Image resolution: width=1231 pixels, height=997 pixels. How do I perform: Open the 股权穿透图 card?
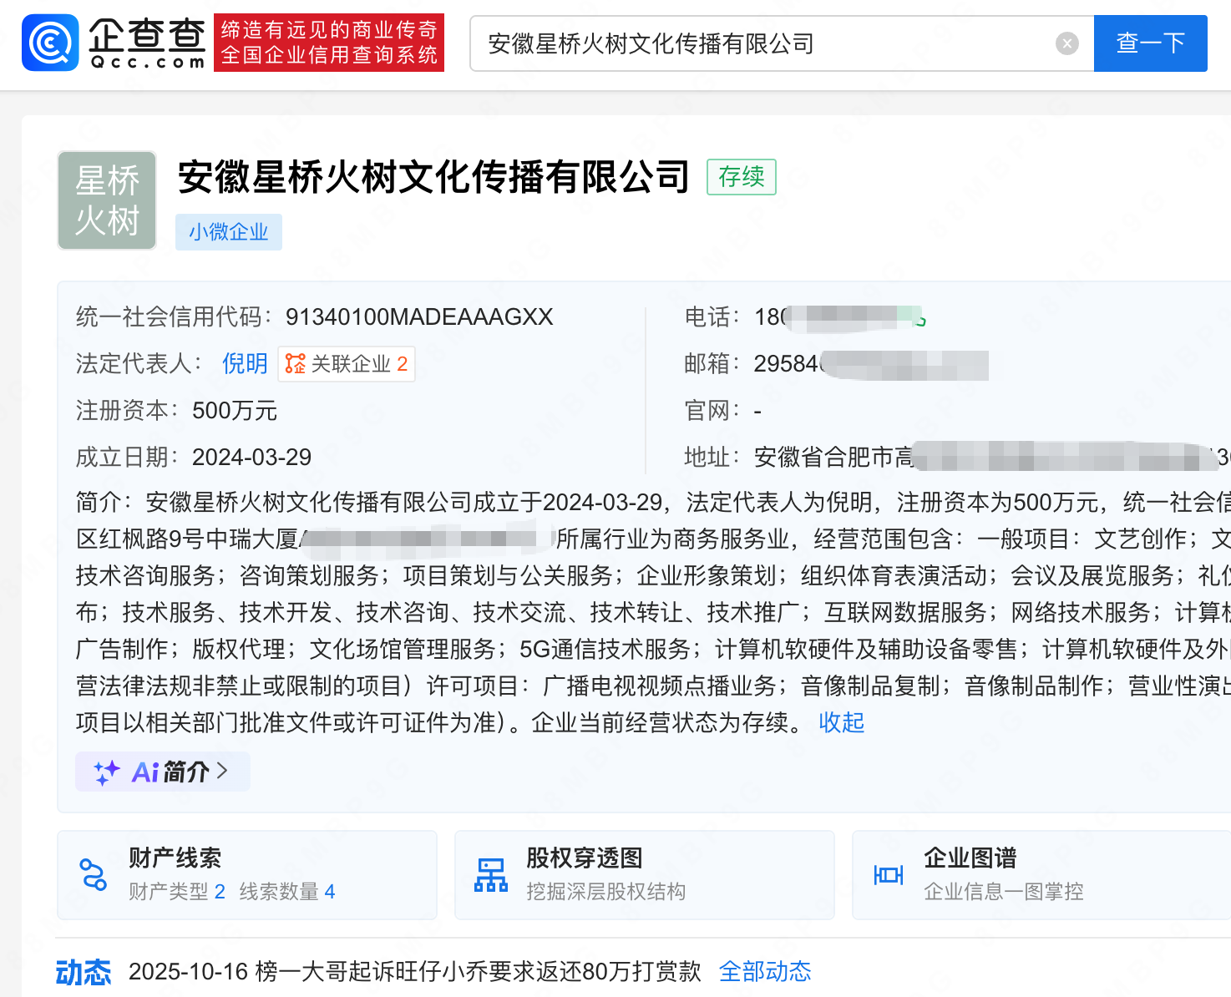(x=585, y=858)
